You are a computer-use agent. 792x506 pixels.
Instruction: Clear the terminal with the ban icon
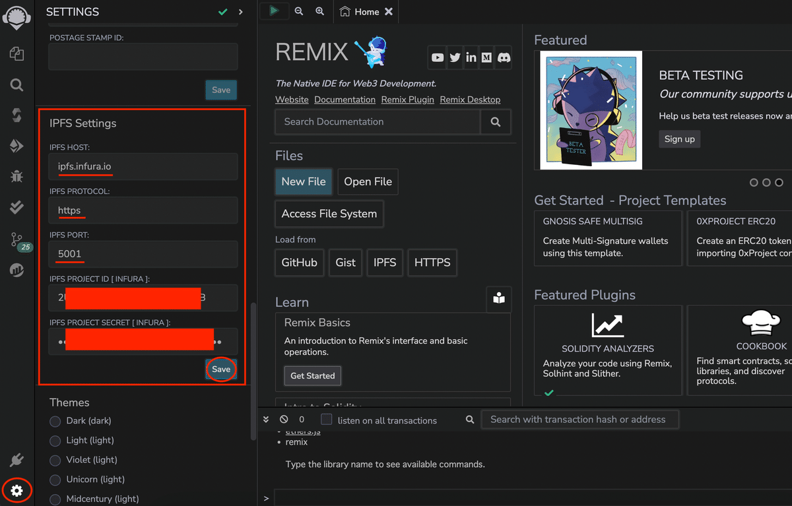(284, 420)
